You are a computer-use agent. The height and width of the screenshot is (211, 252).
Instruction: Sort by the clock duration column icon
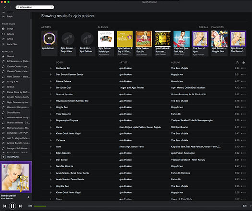[237, 63]
